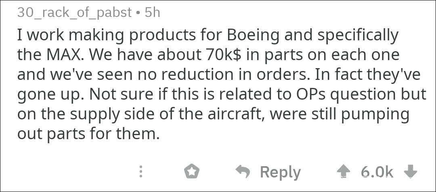Click the 5h comment timestamp
This screenshot has height=192, width=436.
tap(153, 13)
